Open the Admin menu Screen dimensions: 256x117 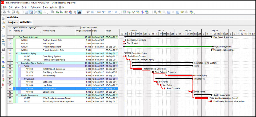click(x=54, y=7)
